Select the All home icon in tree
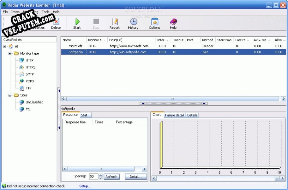Screen dimensions: 288x190 click(11, 46)
